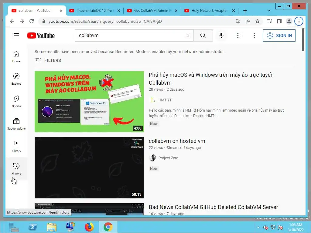Open Subscriptions in the sidebar
The image size is (311, 233).
[16, 124]
